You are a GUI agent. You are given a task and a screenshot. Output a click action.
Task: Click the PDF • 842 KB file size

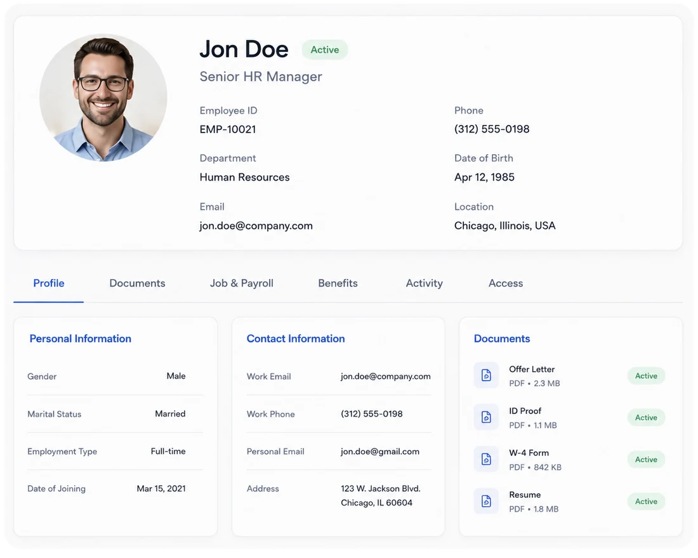535,467
